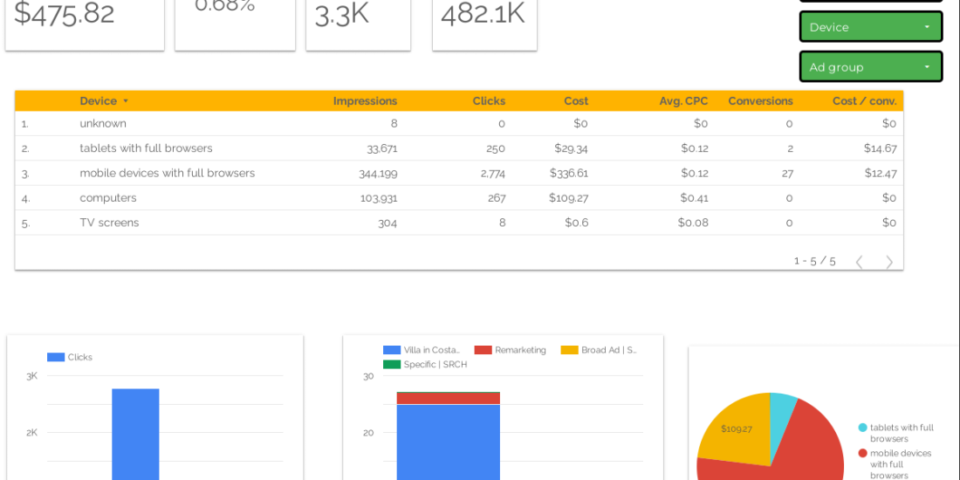
Task: Select the 'computers' device row
Action: [x=459, y=198]
